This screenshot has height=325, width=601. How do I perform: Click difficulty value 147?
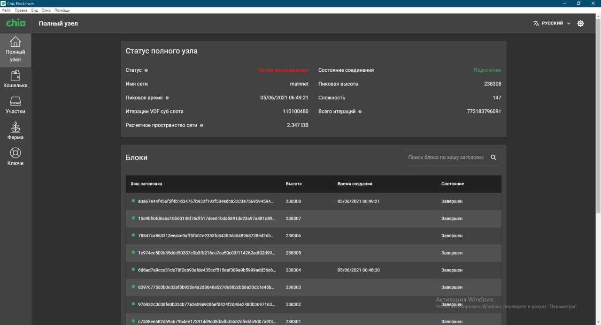[x=497, y=98]
